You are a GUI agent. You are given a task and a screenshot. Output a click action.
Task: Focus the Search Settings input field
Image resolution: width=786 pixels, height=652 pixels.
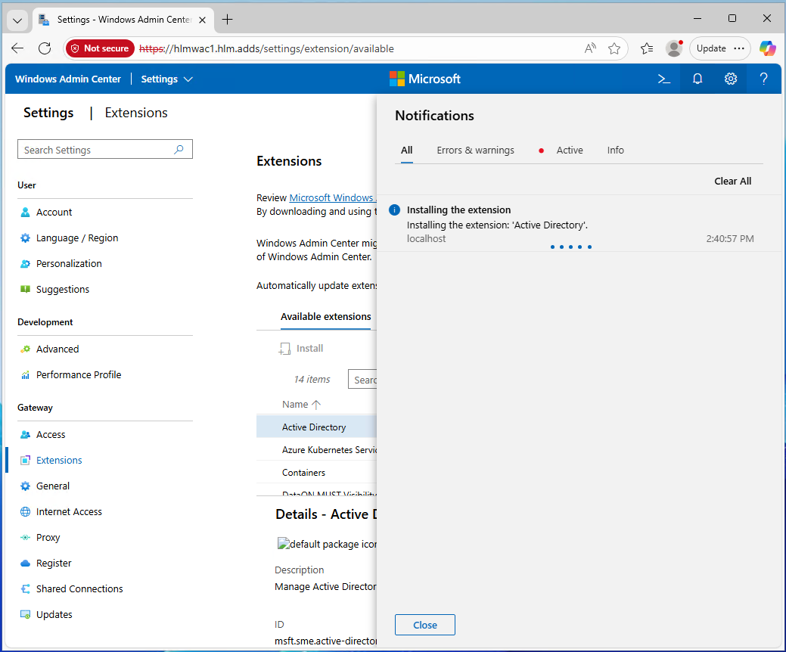(95, 150)
